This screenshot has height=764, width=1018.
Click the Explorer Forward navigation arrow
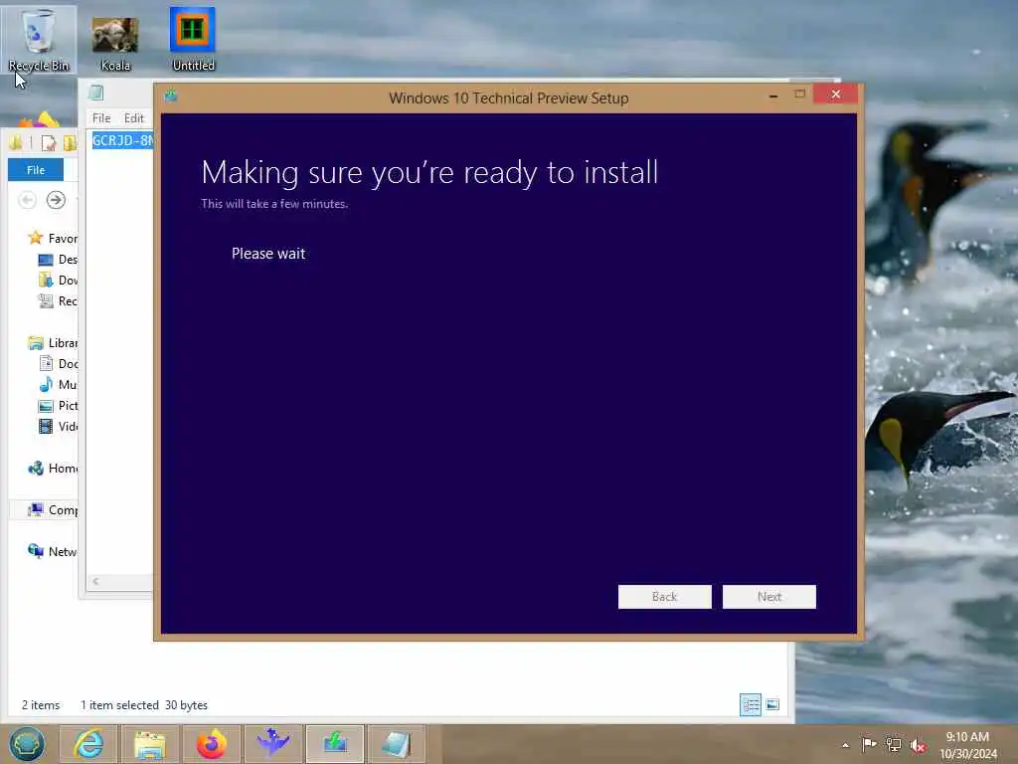click(x=57, y=200)
